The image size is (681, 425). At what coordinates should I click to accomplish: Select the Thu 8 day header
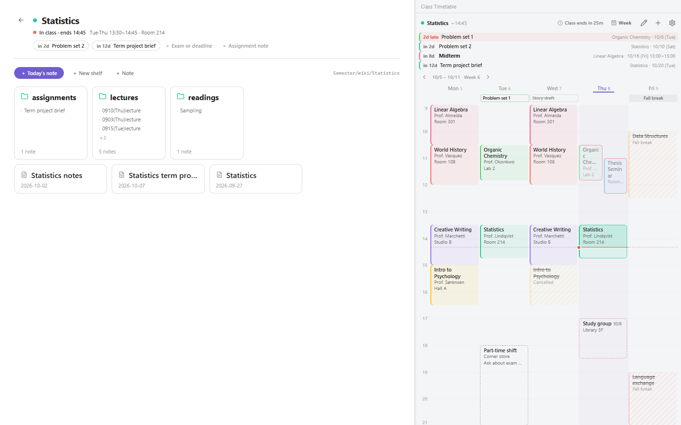click(x=603, y=88)
